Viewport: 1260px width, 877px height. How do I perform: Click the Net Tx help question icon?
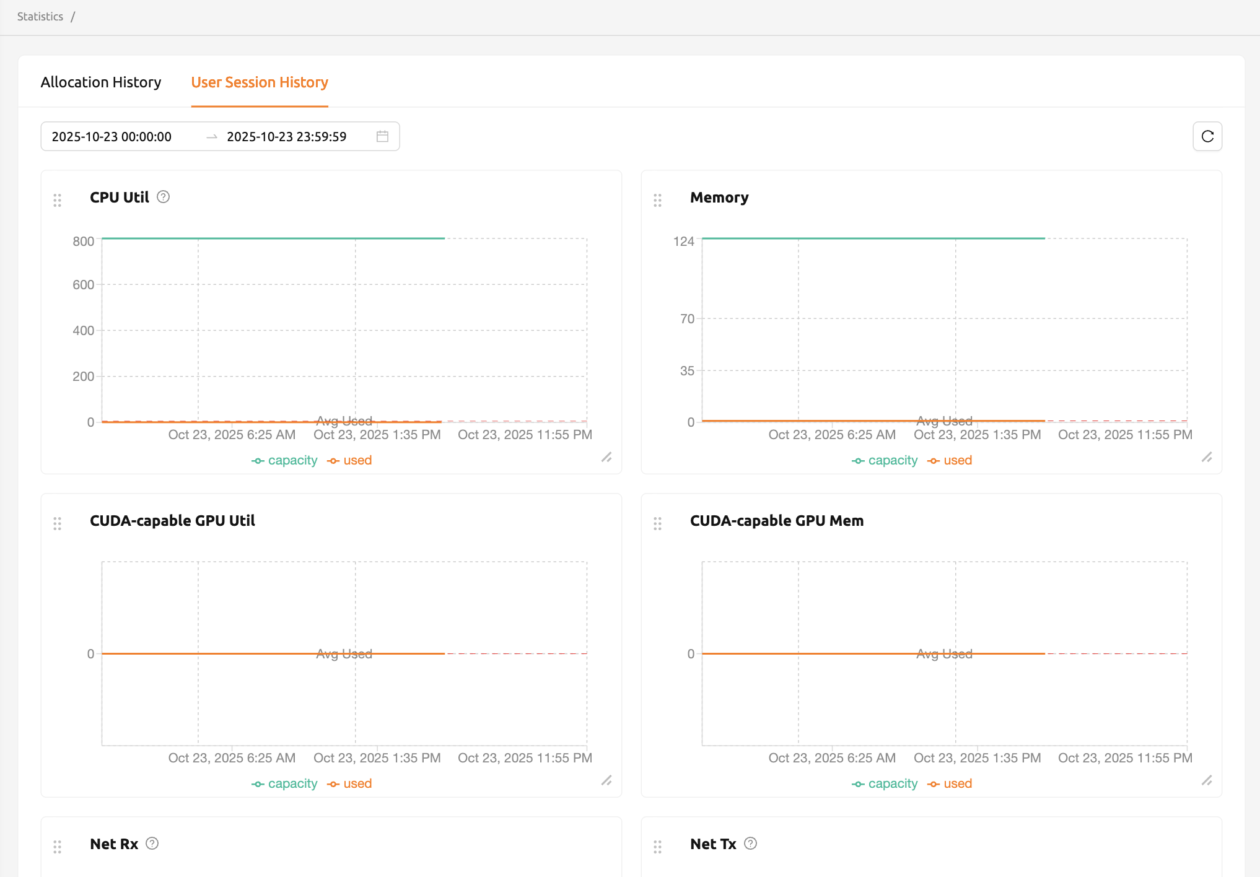pos(750,844)
